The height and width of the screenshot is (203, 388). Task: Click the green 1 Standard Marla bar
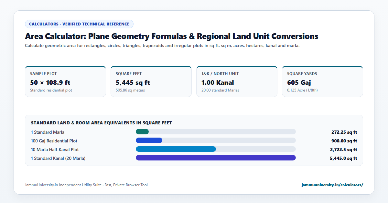pos(142,131)
